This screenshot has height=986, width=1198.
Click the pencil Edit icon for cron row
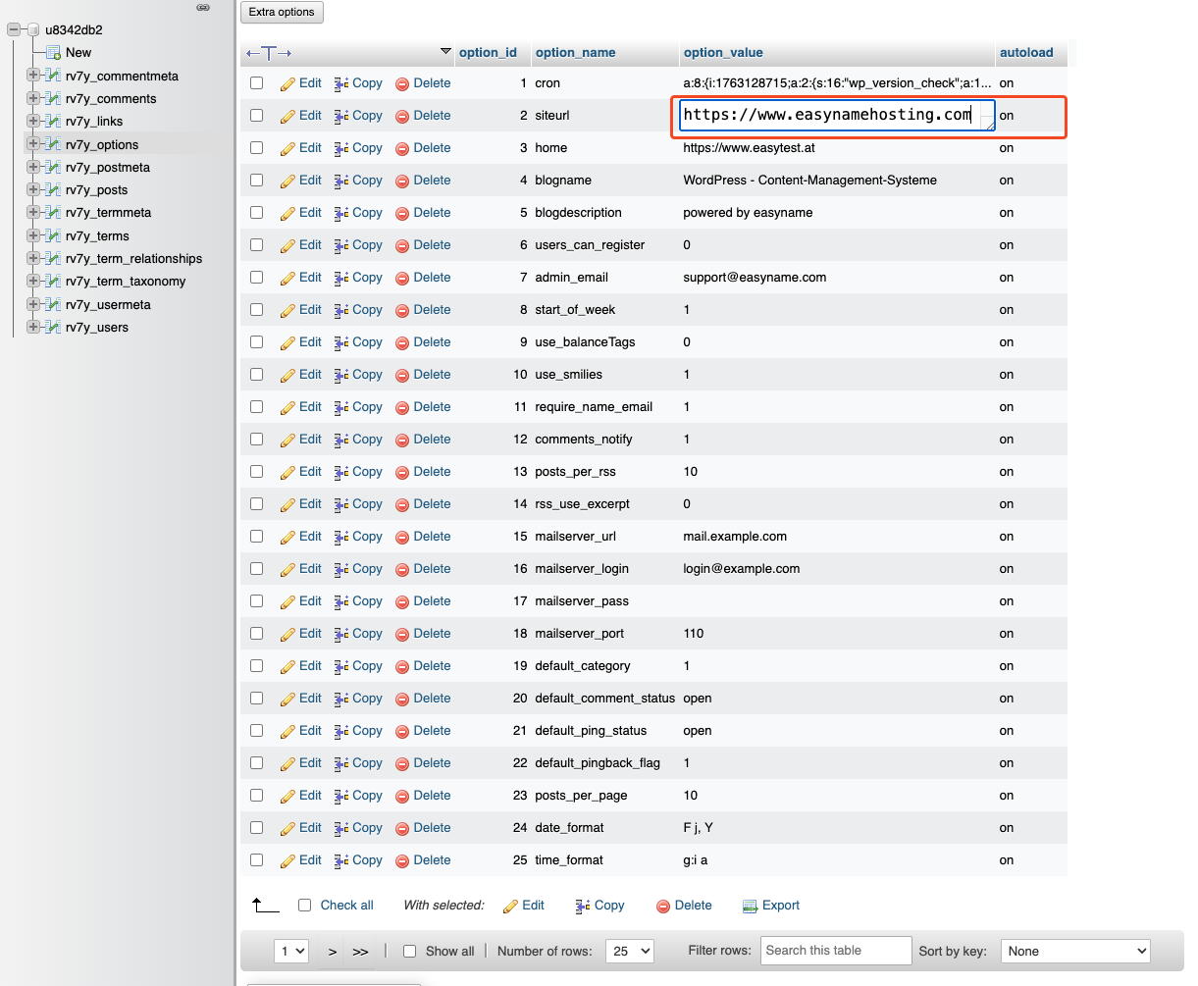[x=287, y=84]
